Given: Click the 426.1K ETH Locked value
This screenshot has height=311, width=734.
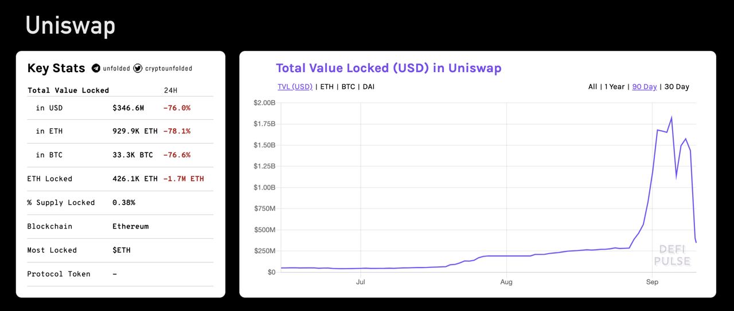Looking at the screenshot, I should click(x=135, y=179).
